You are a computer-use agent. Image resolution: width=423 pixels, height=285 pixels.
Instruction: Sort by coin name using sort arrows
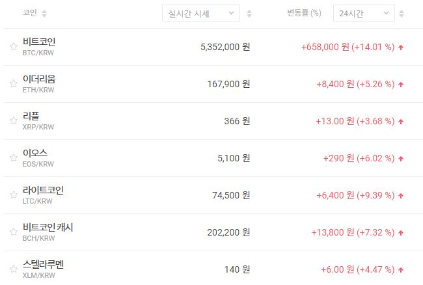coord(44,13)
